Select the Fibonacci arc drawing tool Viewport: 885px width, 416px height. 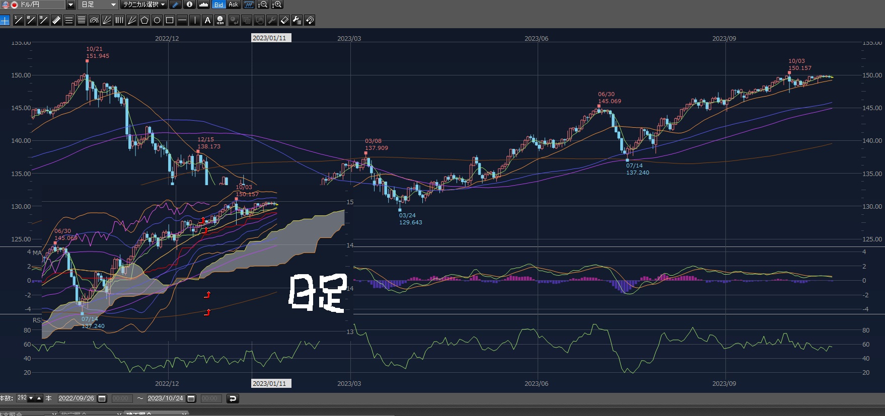point(94,20)
